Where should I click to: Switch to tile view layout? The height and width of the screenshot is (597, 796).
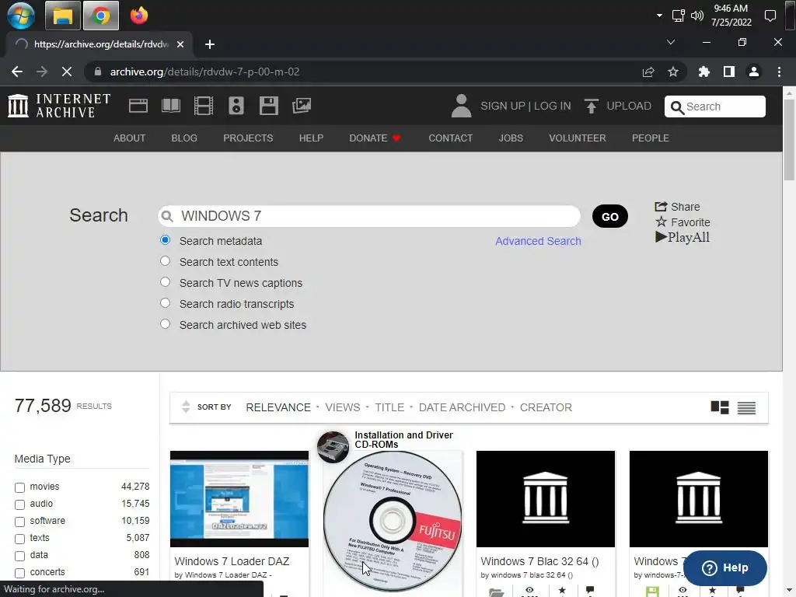pyautogui.click(x=719, y=407)
